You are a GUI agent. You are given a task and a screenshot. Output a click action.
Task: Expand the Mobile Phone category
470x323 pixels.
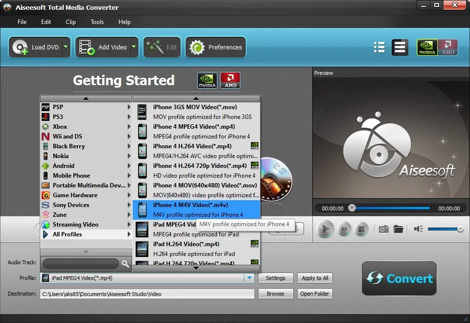[129, 176]
